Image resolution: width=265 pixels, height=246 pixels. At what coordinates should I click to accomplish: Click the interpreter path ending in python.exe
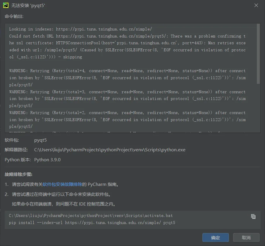(110, 150)
